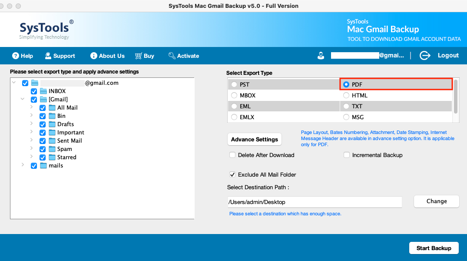The height and width of the screenshot is (261, 467).
Task: Uncheck the Important folder checkbox
Action: coord(43,133)
